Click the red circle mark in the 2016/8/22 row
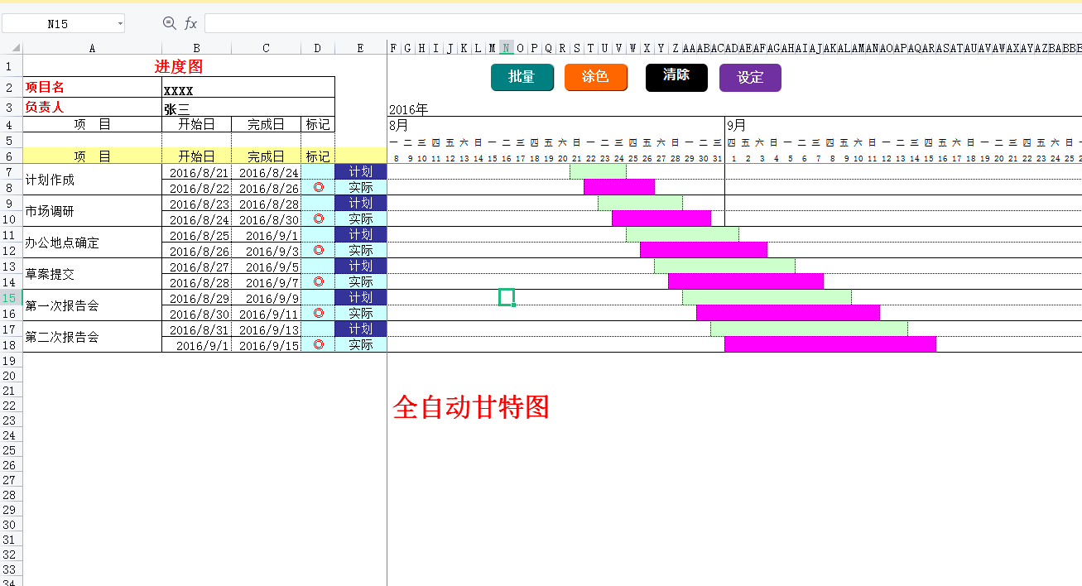1082x586 pixels. (319, 187)
